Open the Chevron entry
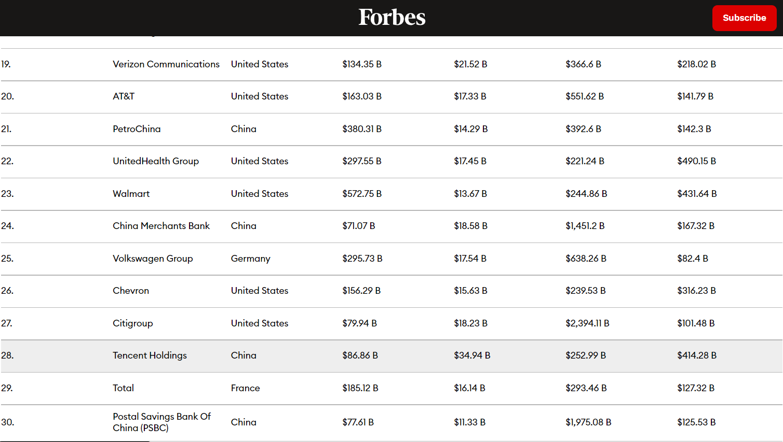This screenshot has width=783, height=442. click(x=131, y=291)
